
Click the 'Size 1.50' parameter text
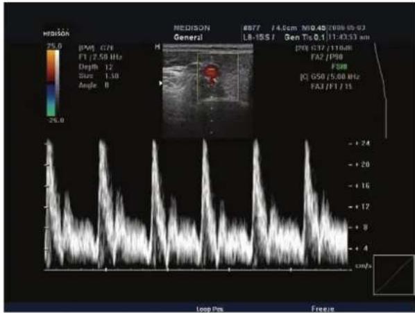99,76
